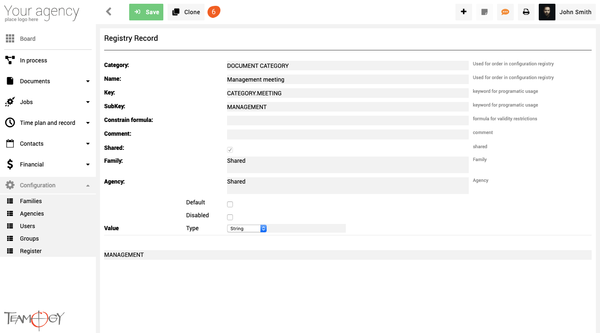Select Users in Configuration
600x333 pixels.
tap(27, 226)
